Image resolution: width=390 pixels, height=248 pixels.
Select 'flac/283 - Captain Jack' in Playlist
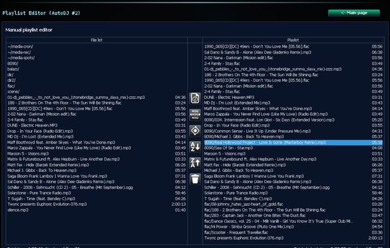(293, 215)
